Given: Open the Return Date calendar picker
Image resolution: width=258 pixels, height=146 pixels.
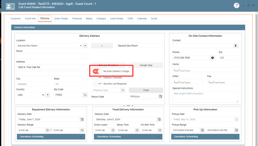Looking at the screenshot, I should 160,97.
